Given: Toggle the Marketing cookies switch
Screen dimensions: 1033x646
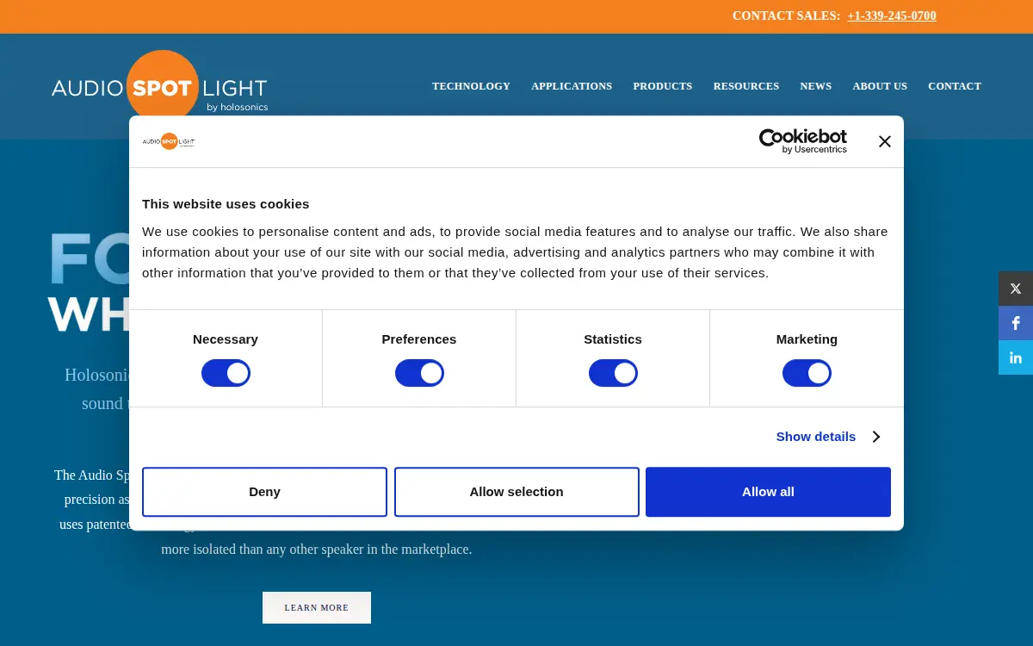Looking at the screenshot, I should click(807, 373).
